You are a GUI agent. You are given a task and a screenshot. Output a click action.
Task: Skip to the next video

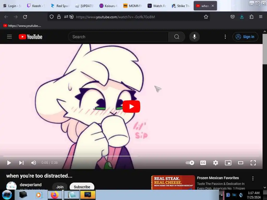[x=21, y=163]
